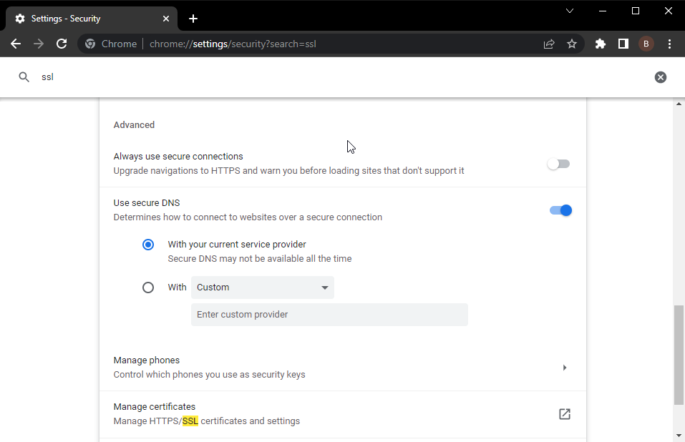Enable Always use secure connections toggle
685x442 pixels.
pyautogui.click(x=559, y=164)
